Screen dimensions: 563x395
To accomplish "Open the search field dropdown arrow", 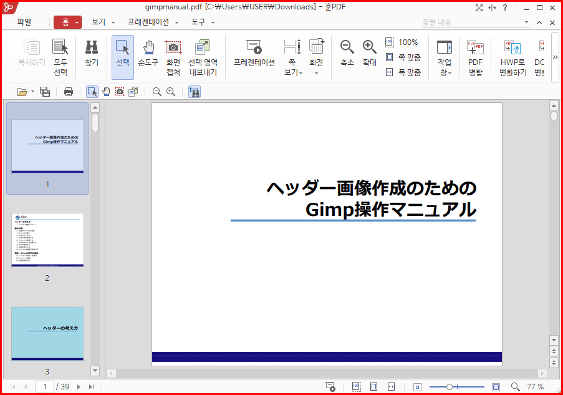I will click(x=526, y=22).
